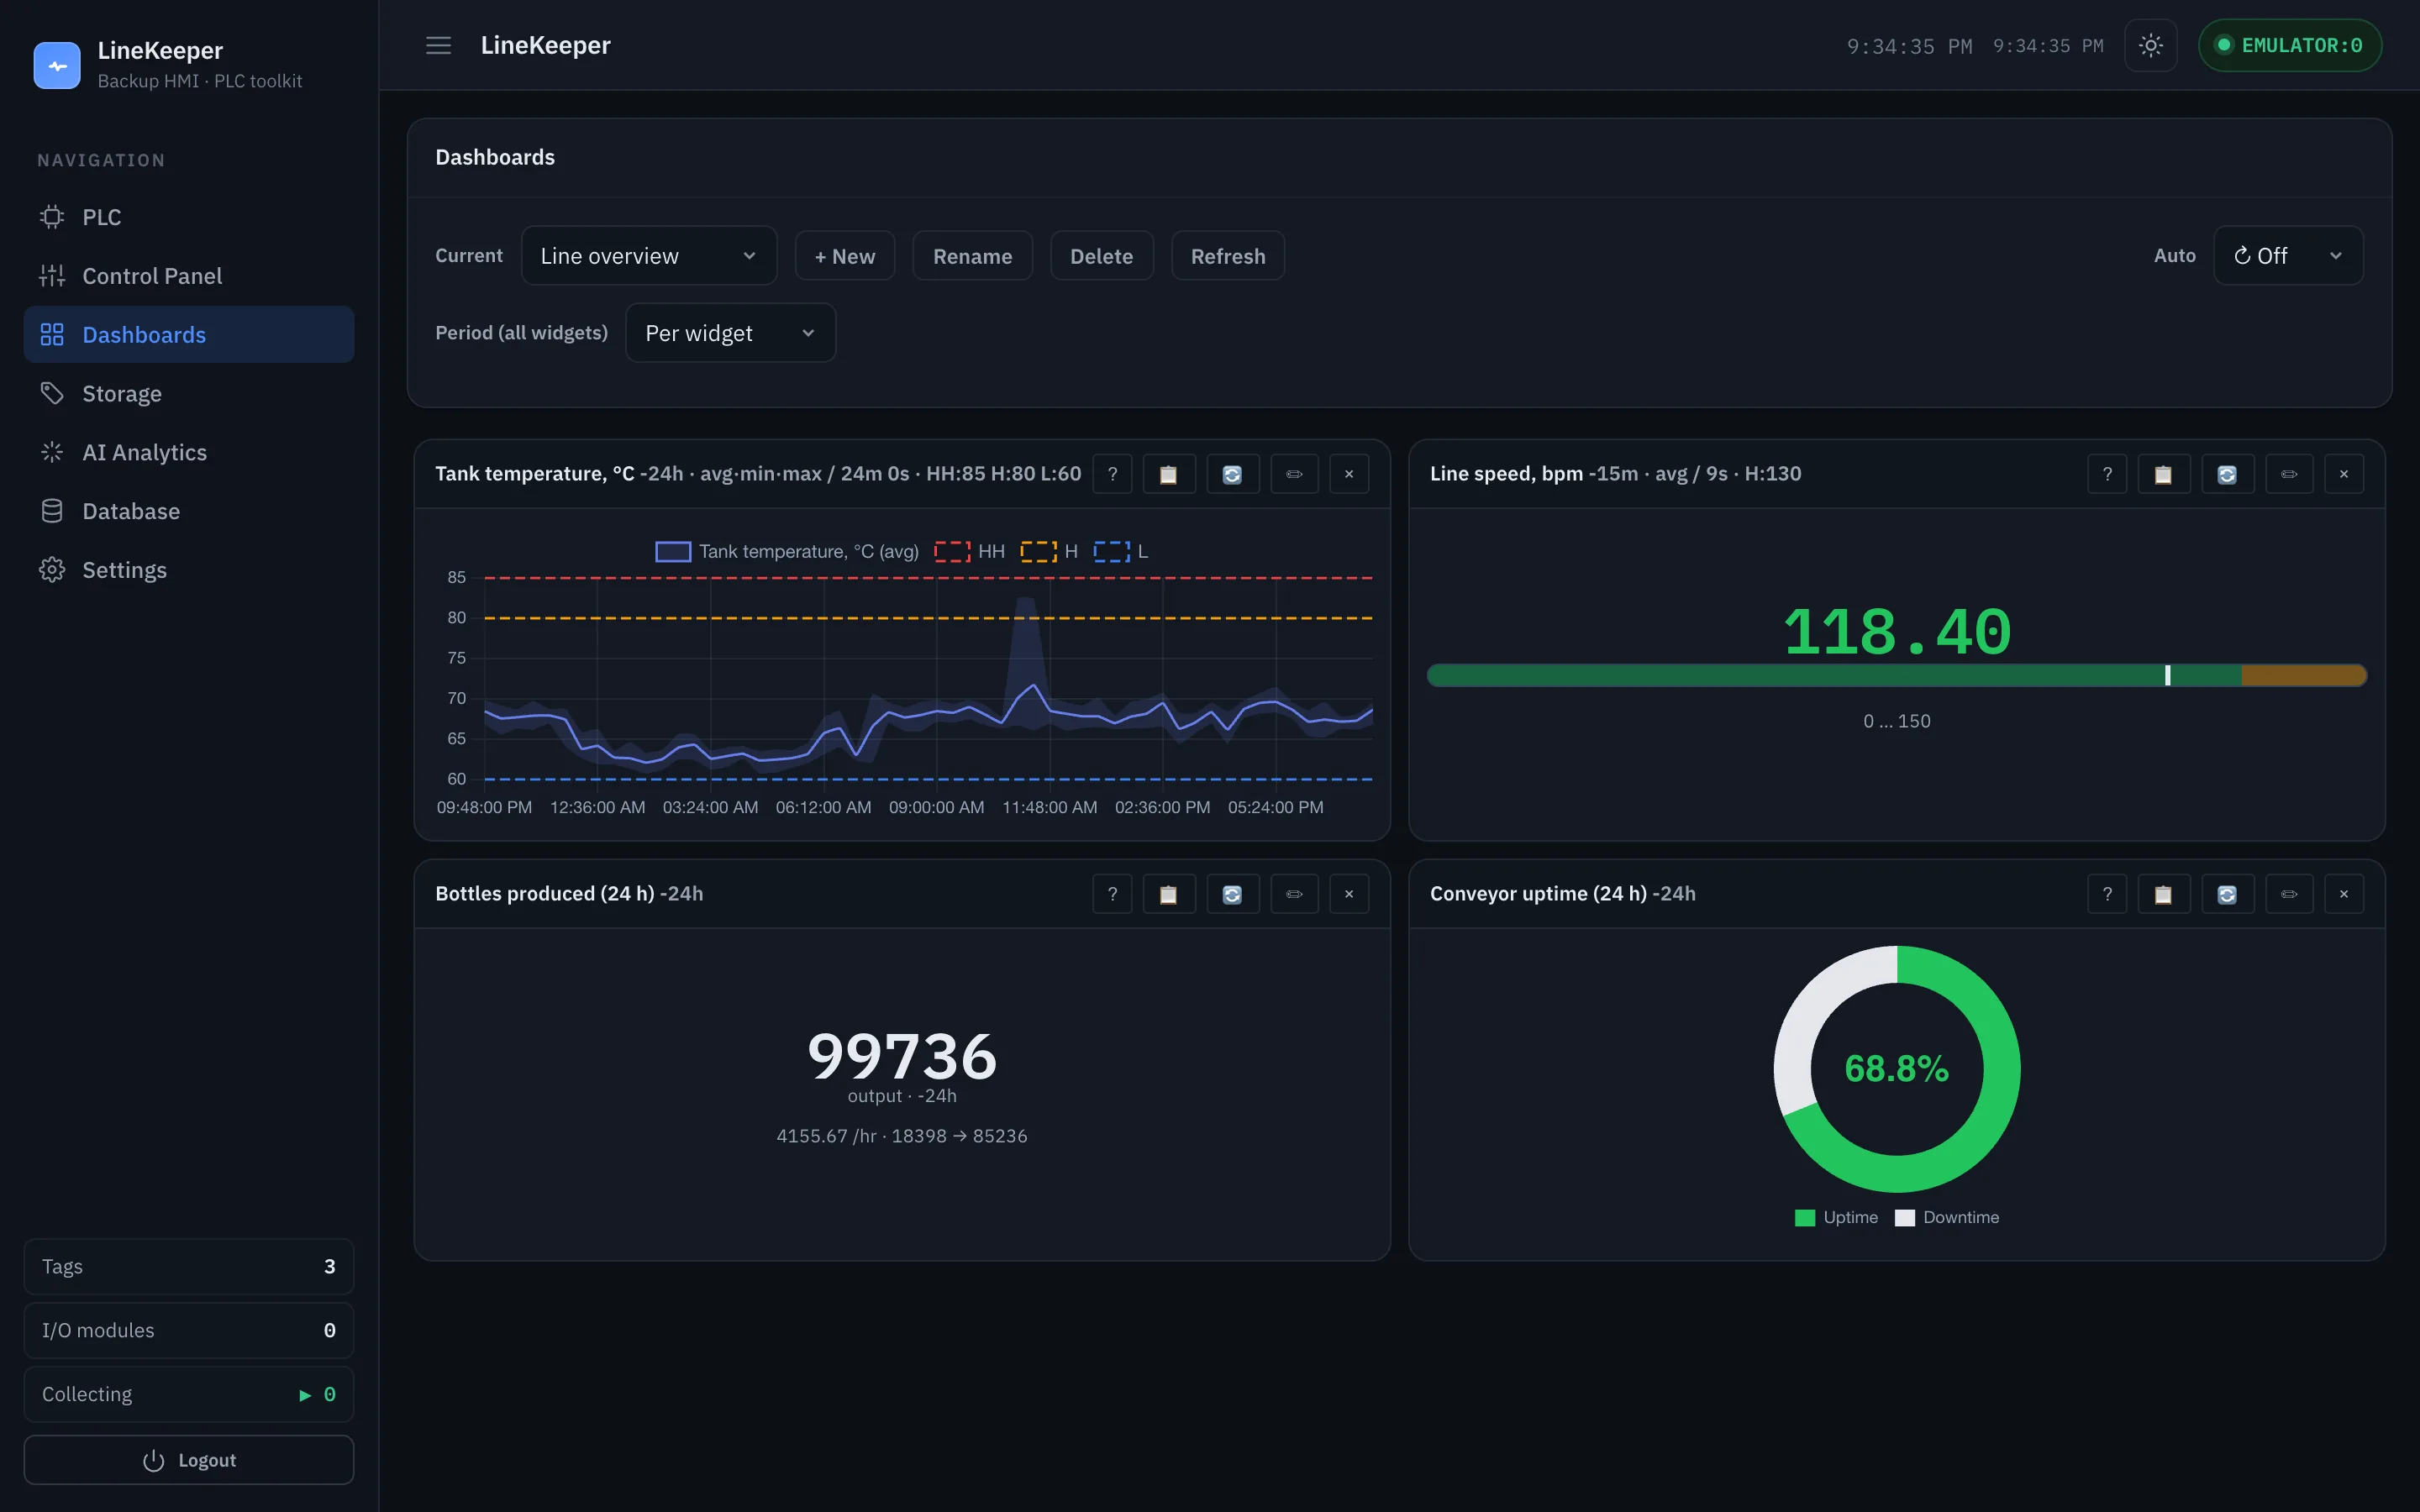Click the Refresh button
2420x1512 pixels.
click(x=1228, y=256)
